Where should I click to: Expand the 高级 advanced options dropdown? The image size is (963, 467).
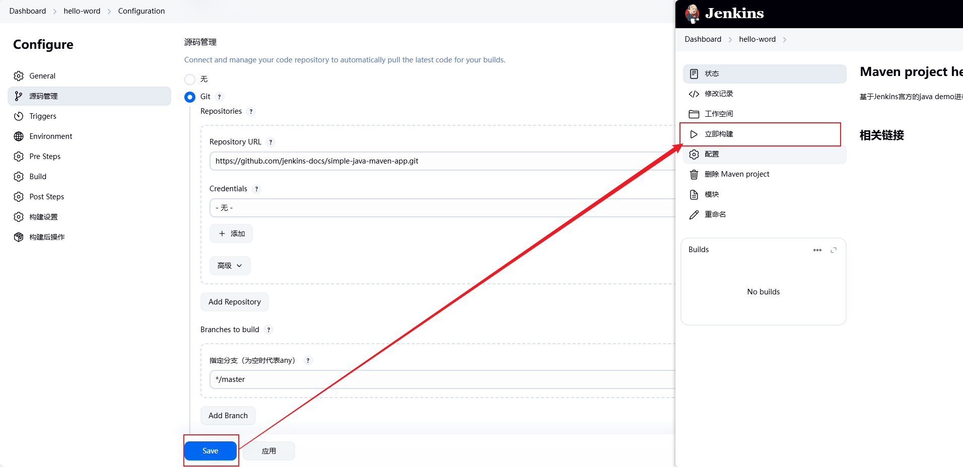coord(230,266)
